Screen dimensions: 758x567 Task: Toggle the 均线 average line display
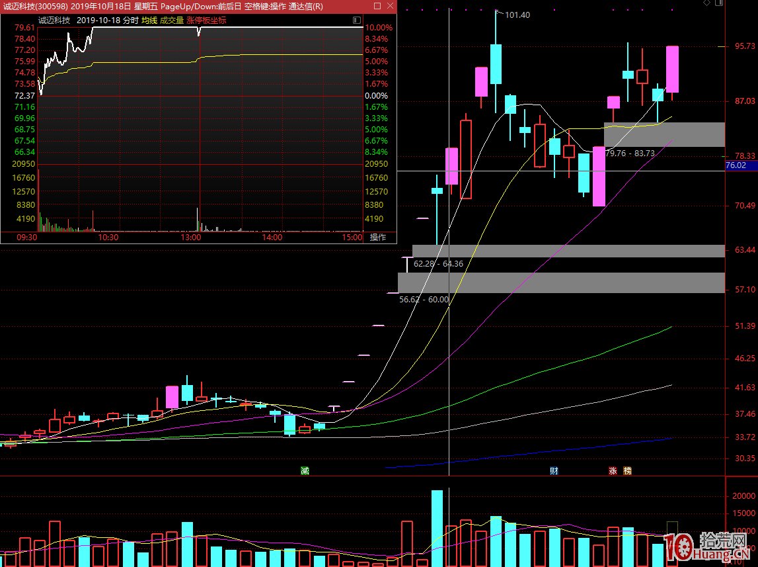coord(149,21)
